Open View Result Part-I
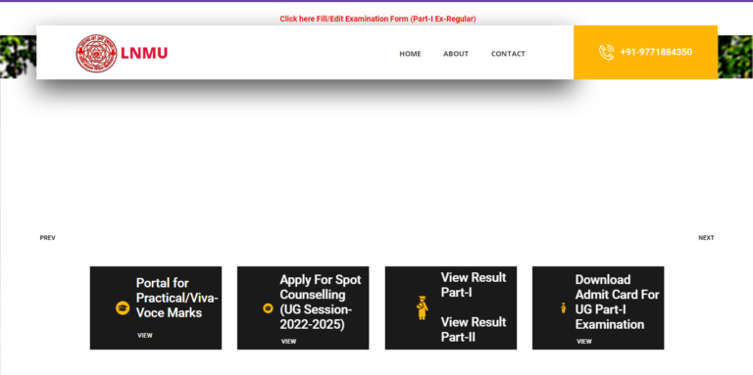 474,285
